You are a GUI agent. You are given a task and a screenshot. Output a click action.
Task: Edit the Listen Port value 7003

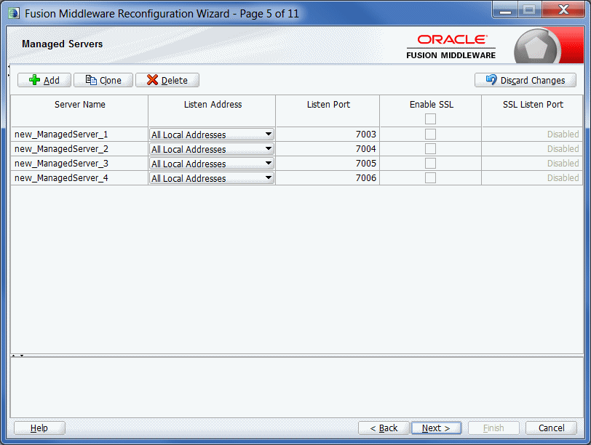pyautogui.click(x=328, y=135)
